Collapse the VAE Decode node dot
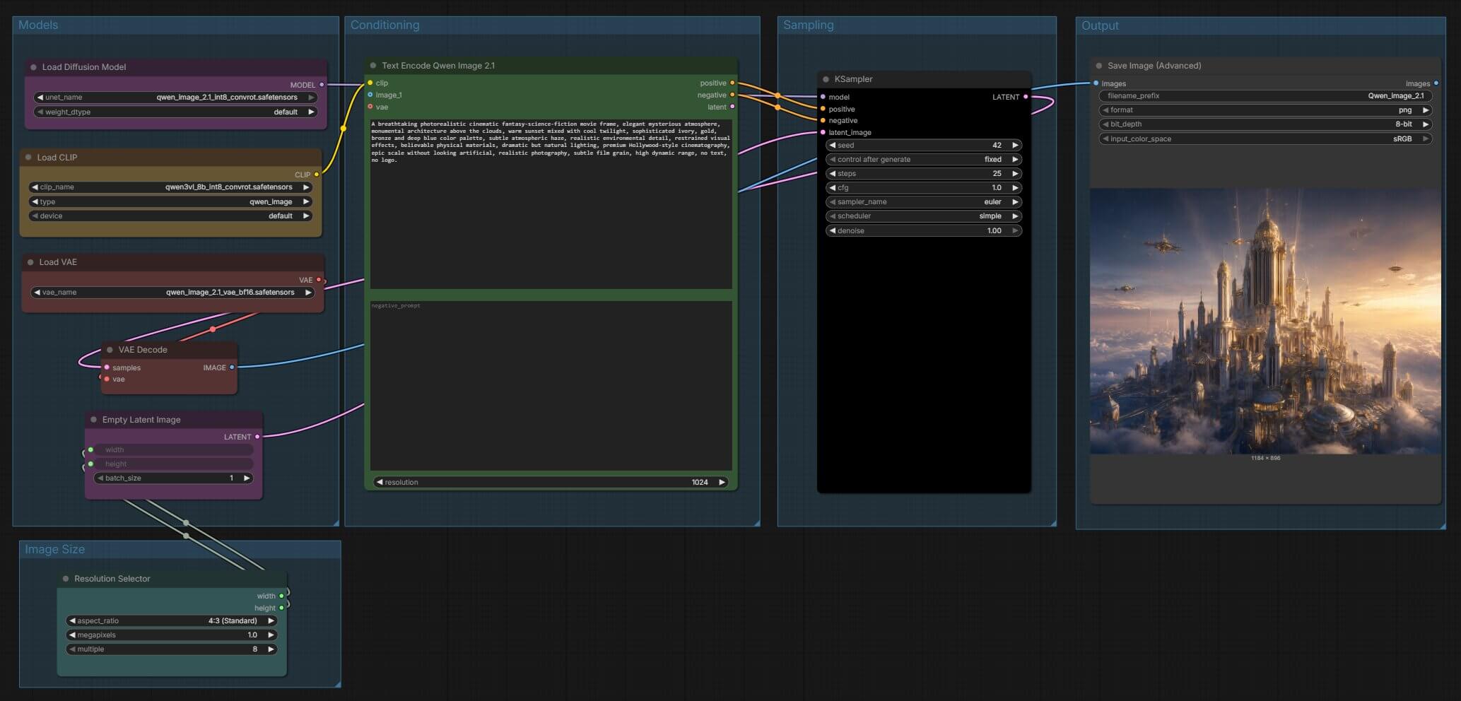The image size is (1461, 701). [x=110, y=350]
